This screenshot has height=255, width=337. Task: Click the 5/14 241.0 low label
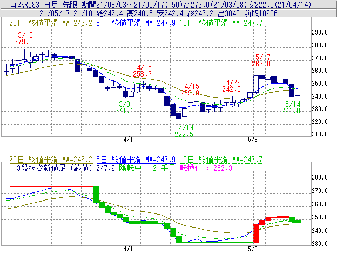291,107
